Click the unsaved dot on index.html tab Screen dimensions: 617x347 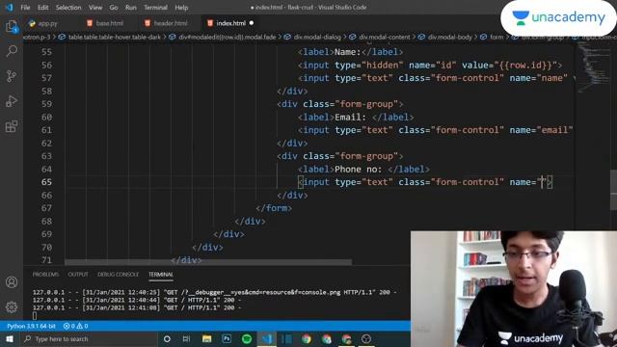click(252, 23)
